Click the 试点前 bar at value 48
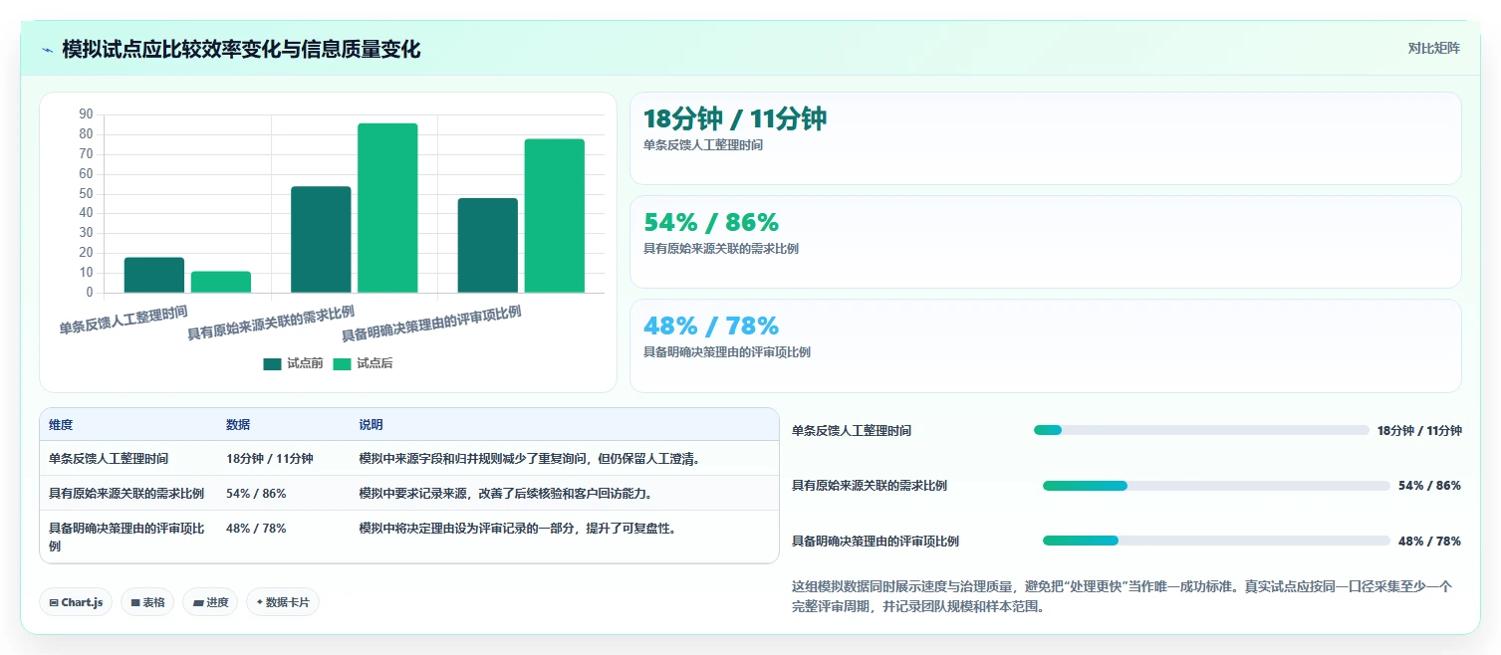This screenshot has width=1501, height=655. click(488, 246)
